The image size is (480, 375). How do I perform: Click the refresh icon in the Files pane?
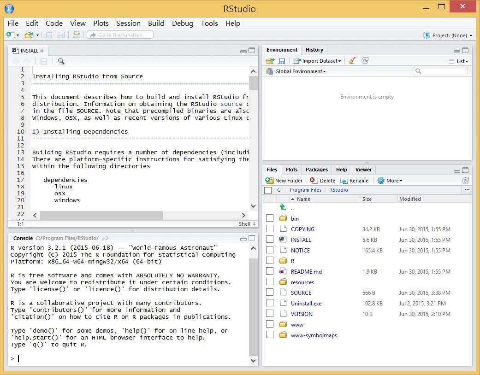(465, 181)
